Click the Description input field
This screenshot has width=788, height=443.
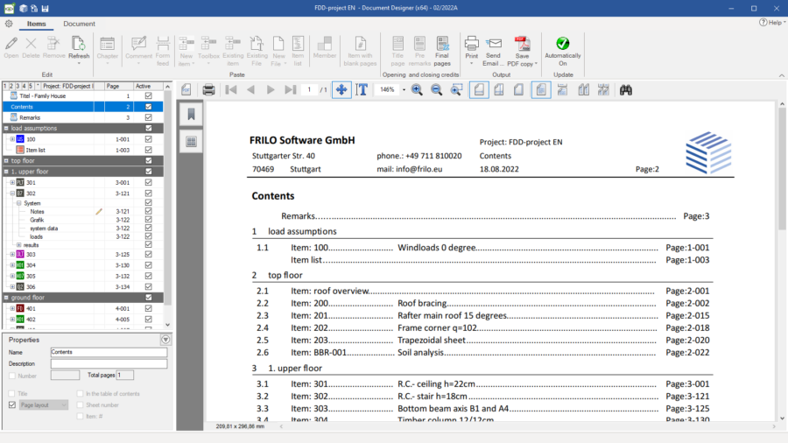point(109,363)
